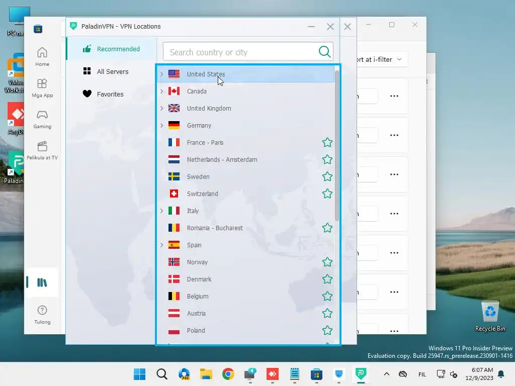Expand the United States server list
This screenshot has width=515, height=386.
161,74
